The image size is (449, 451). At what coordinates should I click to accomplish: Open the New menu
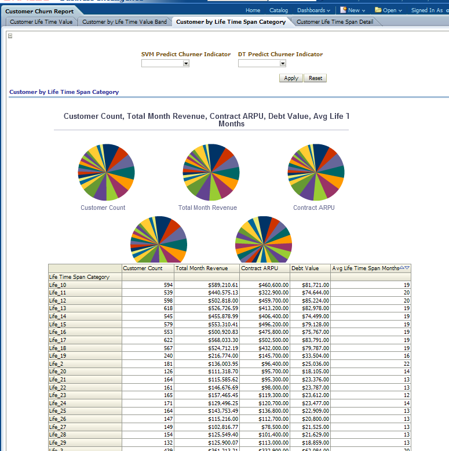click(x=356, y=10)
